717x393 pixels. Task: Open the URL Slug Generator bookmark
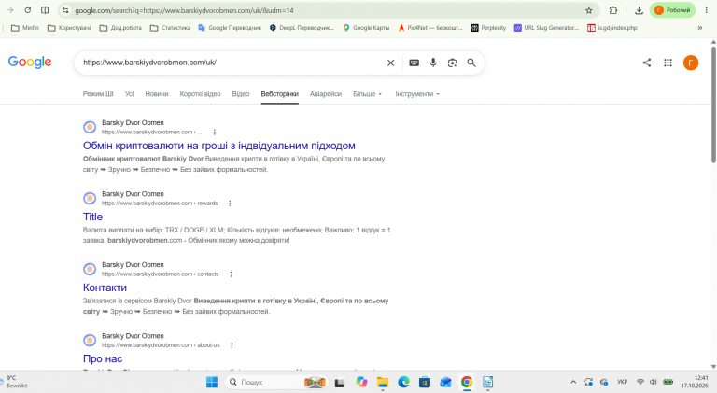[x=546, y=28]
